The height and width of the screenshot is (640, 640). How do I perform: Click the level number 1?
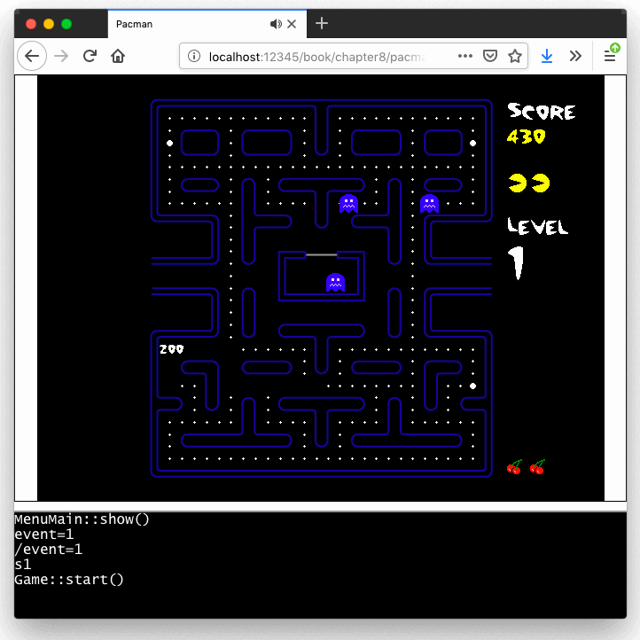point(516,263)
